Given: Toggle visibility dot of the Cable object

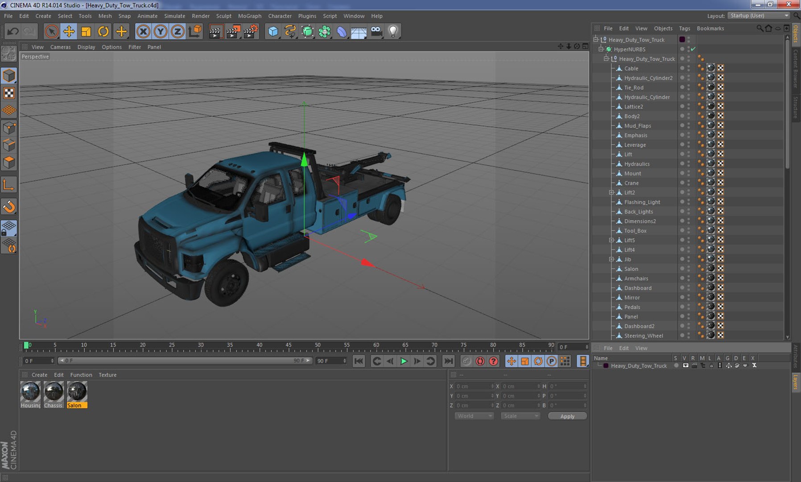Looking at the screenshot, I should [682, 67].
